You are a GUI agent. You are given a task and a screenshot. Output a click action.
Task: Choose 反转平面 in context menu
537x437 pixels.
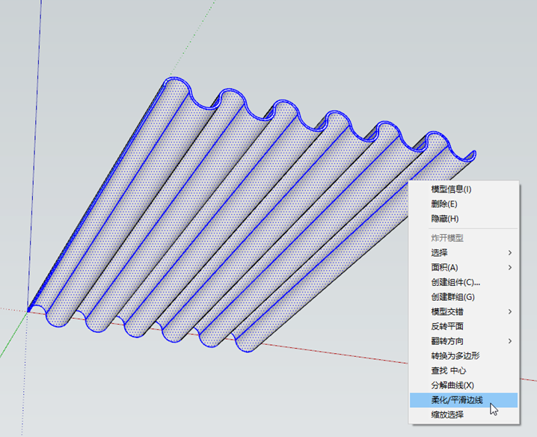click(x=464, y=326)
